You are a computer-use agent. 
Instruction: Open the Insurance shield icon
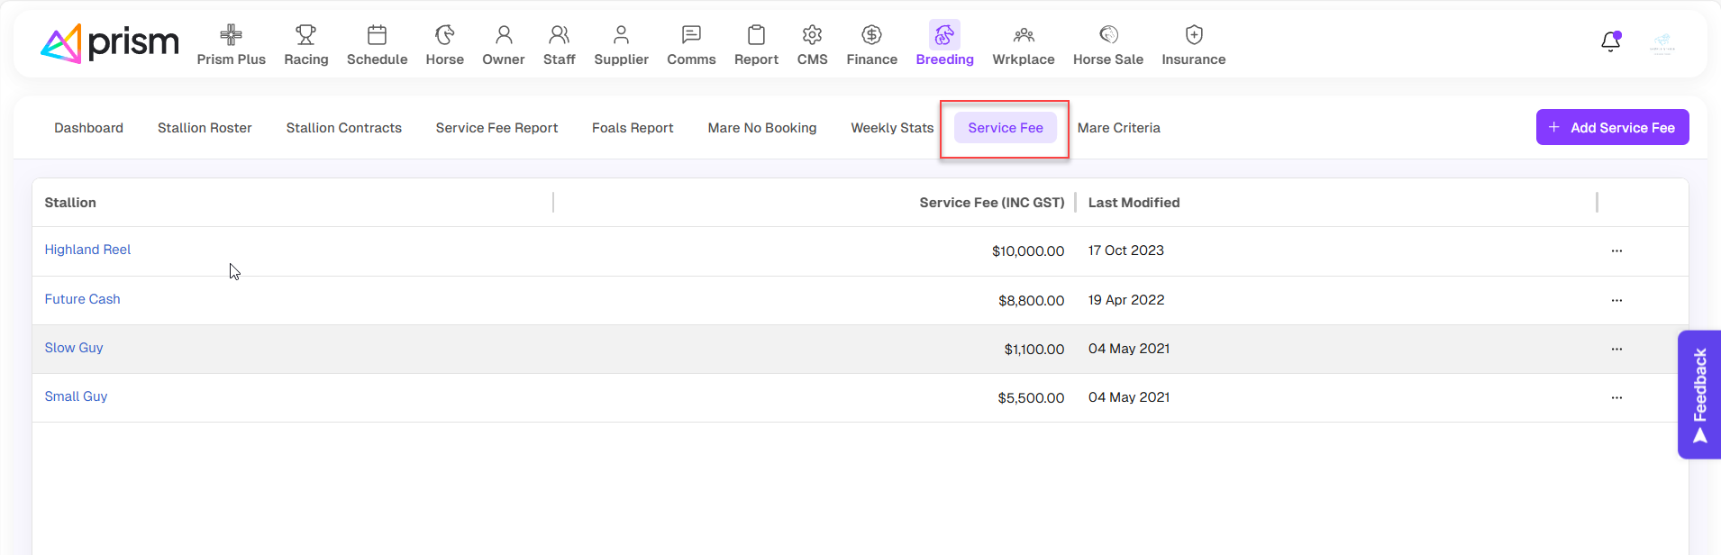click(1193, 35)
